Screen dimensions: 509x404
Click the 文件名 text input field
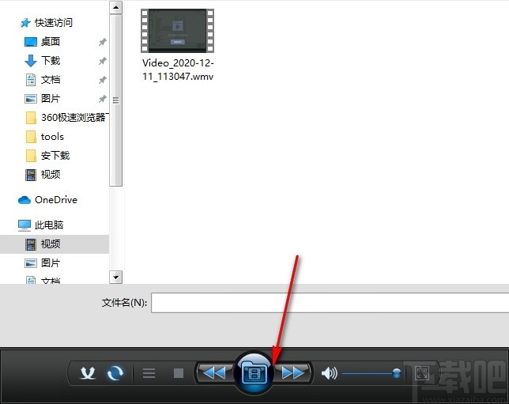(328, 303)
